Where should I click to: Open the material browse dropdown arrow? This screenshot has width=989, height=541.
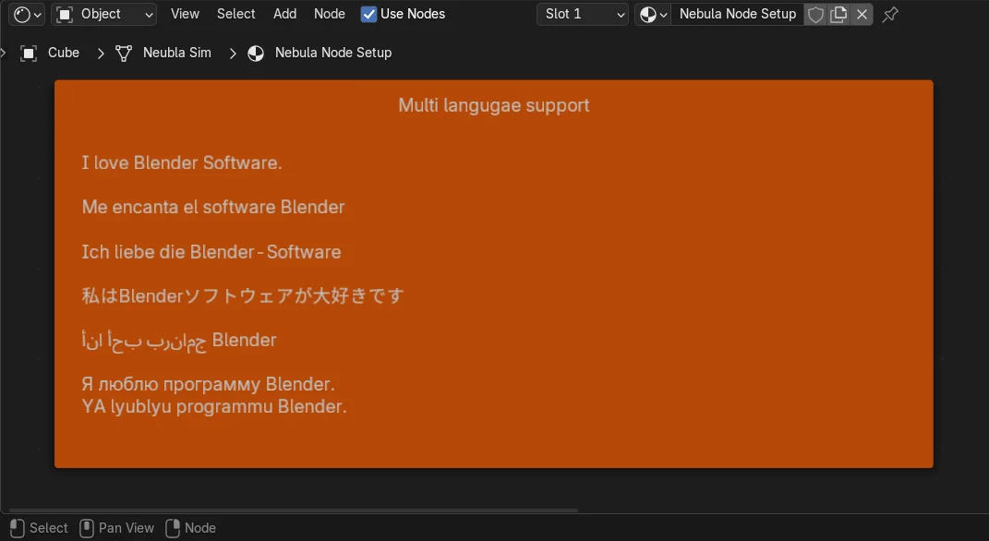(663, 14)
